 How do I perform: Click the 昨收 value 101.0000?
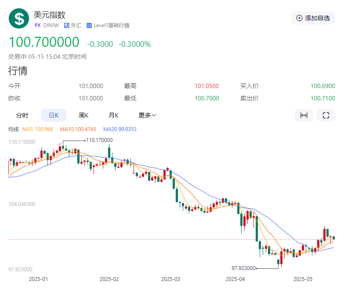91,98
